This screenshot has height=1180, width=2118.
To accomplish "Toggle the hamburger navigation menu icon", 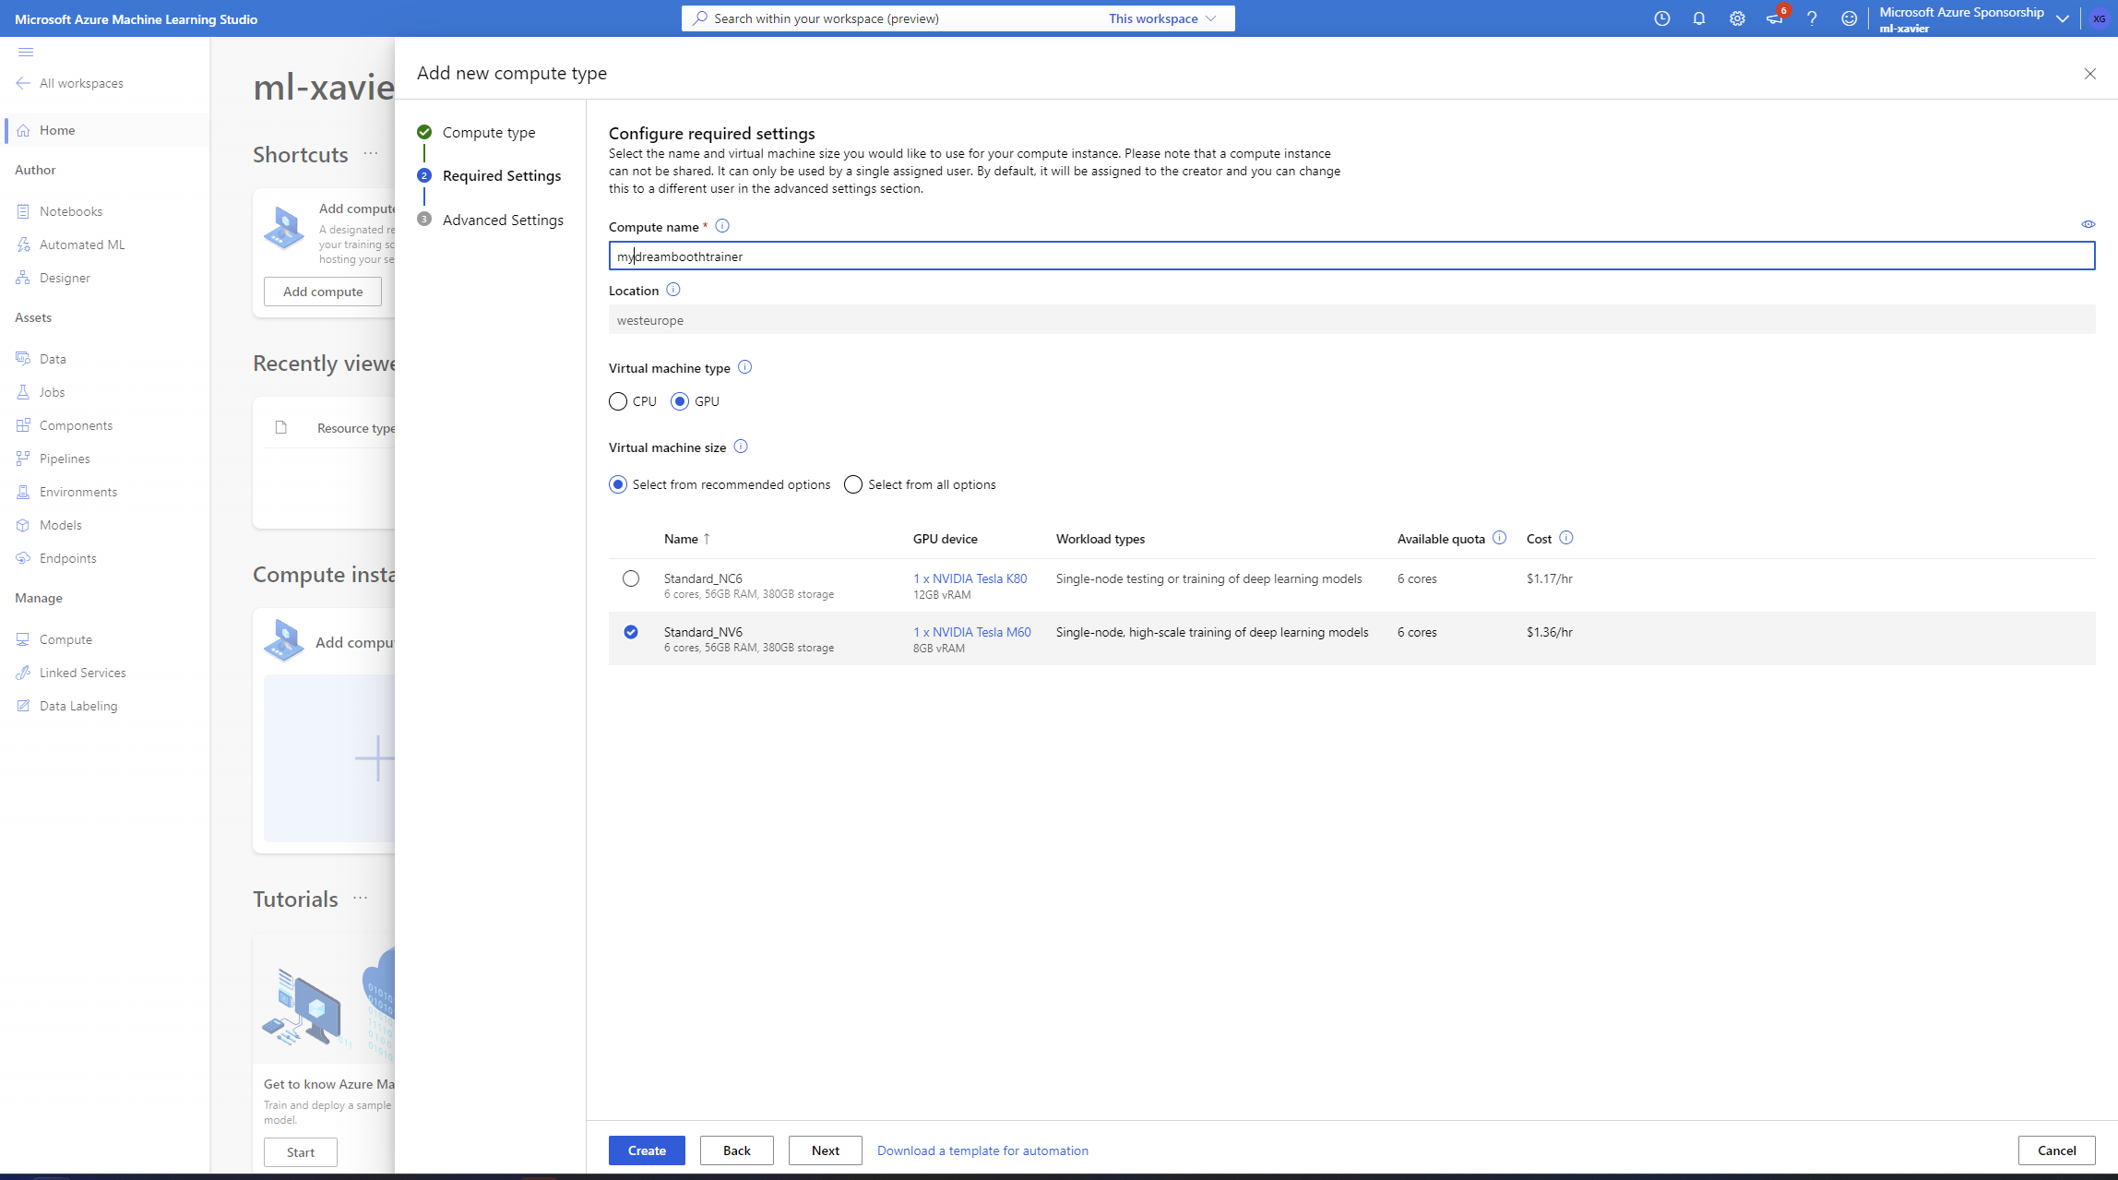I will 26,53.
